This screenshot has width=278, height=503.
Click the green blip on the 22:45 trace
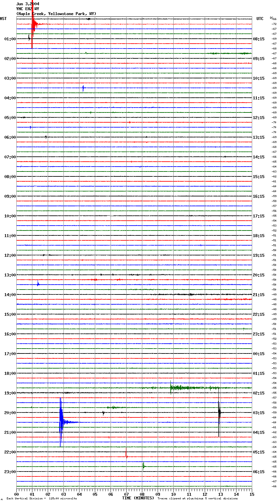pos(143,466)
